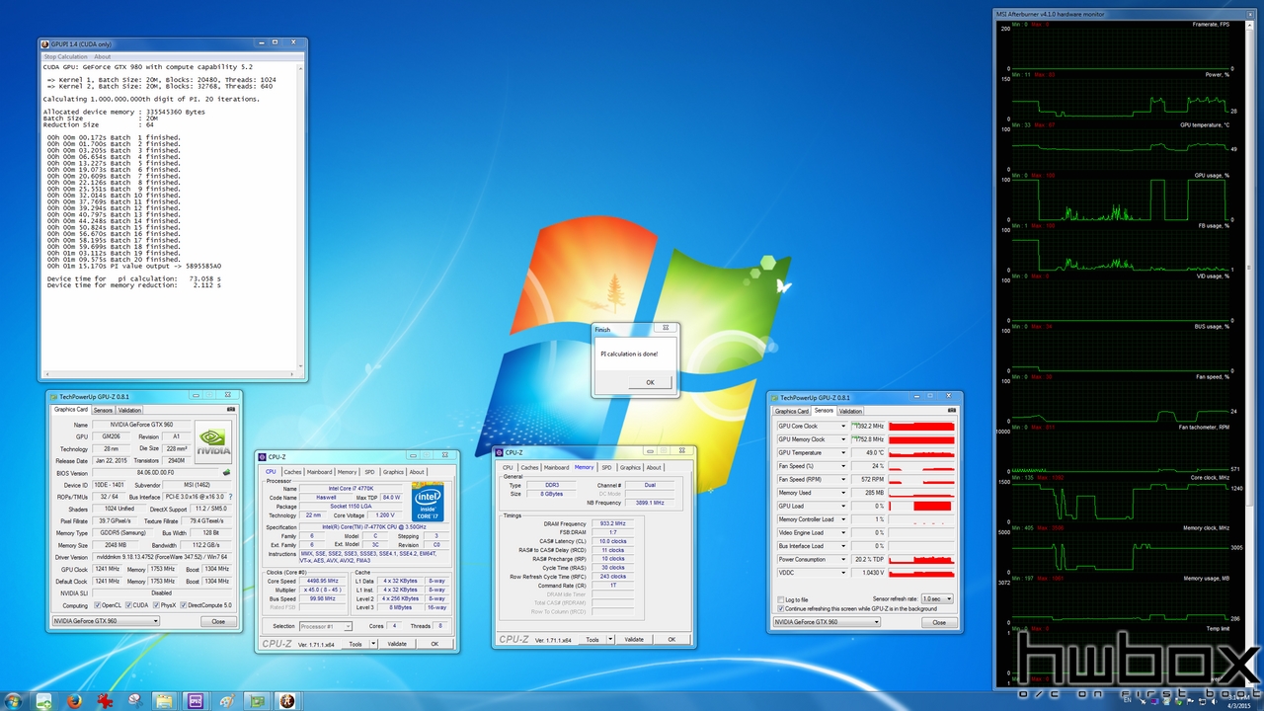Screen dimensions: 1264x711
Task: Expand the Memory Used sensor dropdown
Action: tap(843, 493)
